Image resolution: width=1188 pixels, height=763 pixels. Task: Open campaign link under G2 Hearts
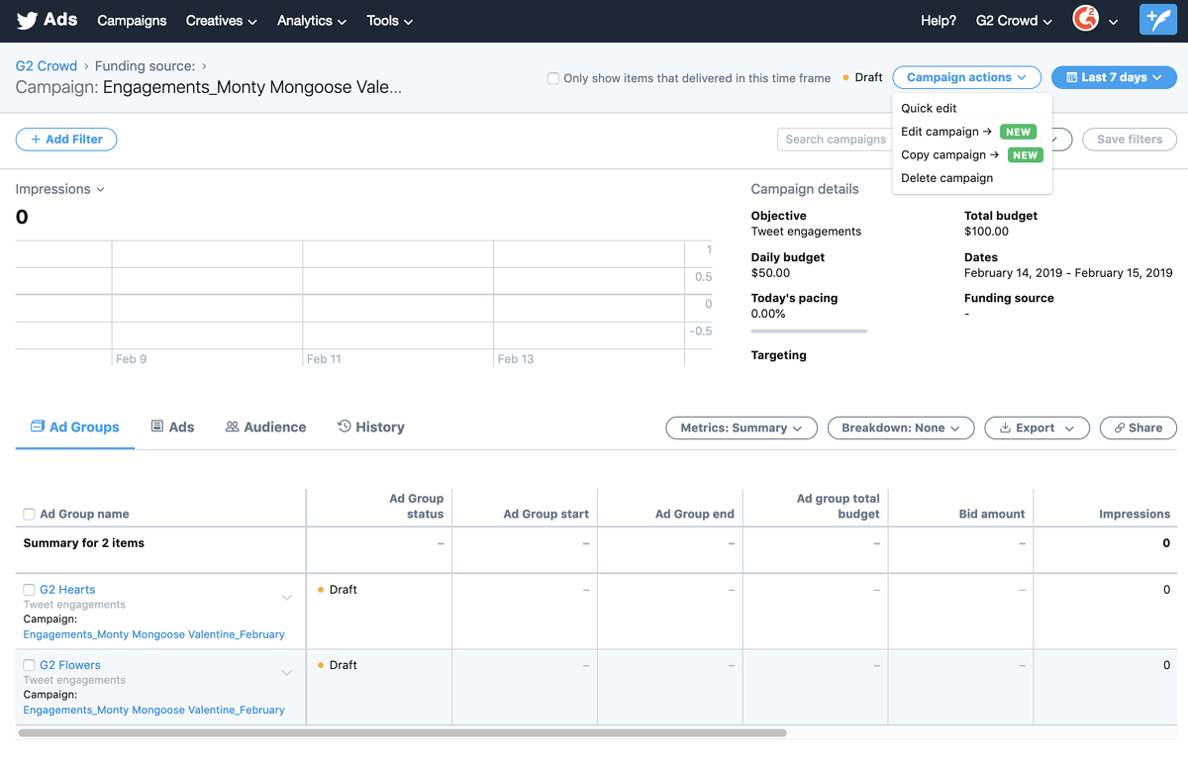[x=154, y=634]
